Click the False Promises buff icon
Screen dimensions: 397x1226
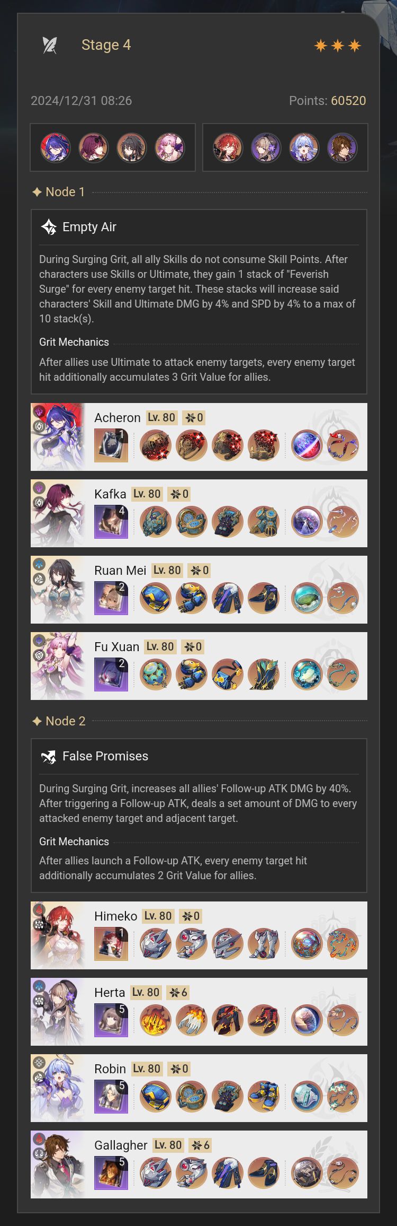(x=49, y=756)
